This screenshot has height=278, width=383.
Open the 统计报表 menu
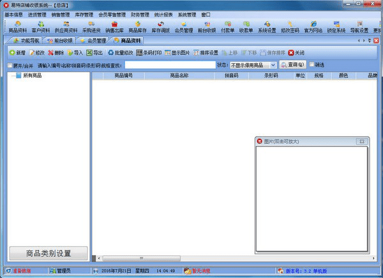[x=163, y=15]
